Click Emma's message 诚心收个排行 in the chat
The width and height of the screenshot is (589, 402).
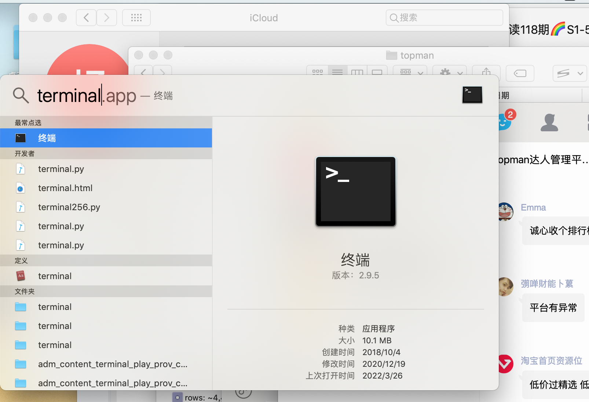pos(556,231)
